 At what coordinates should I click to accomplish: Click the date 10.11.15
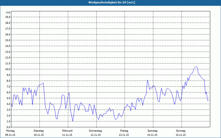point(39,135)
